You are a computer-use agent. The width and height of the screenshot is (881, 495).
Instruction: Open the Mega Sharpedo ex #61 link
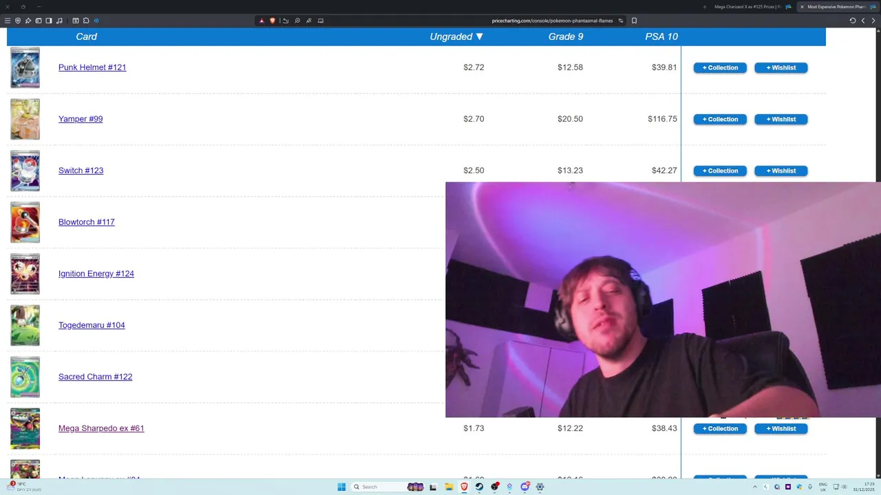101,428
